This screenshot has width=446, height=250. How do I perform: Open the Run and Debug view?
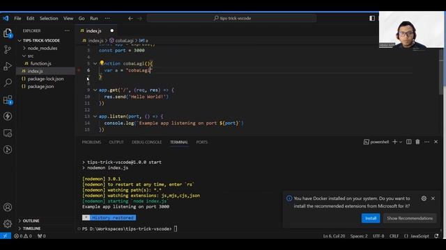point(8,66)
